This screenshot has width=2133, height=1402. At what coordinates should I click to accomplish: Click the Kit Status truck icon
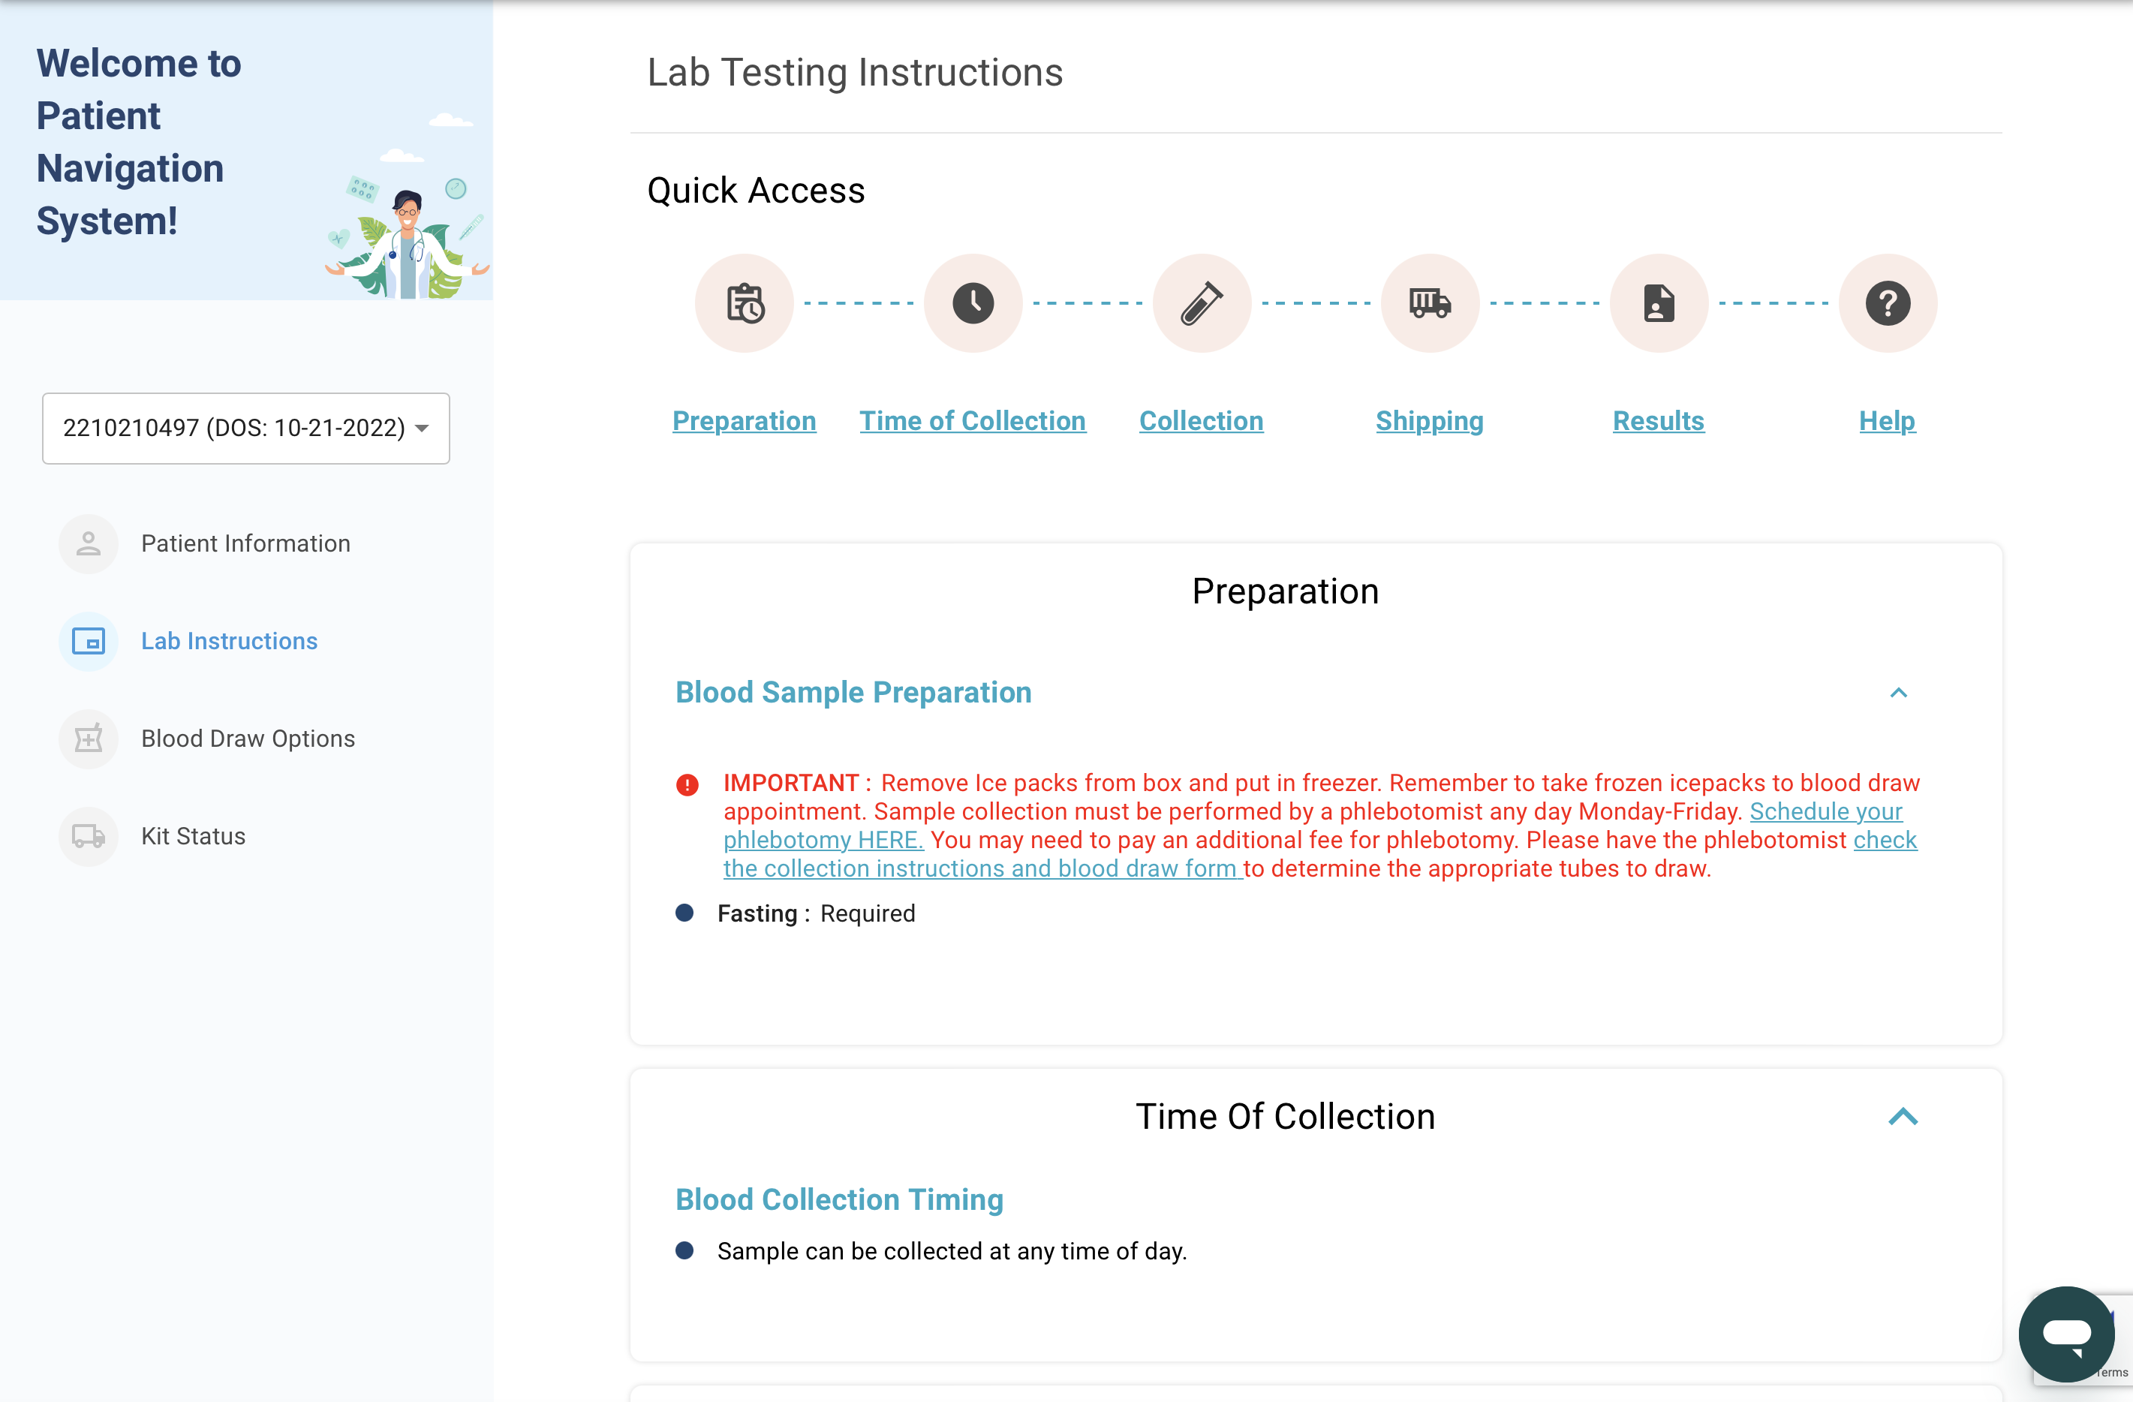pos(89,836)
